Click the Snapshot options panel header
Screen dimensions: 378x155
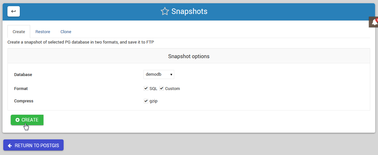pyautogui.click(x=189, y=56)
